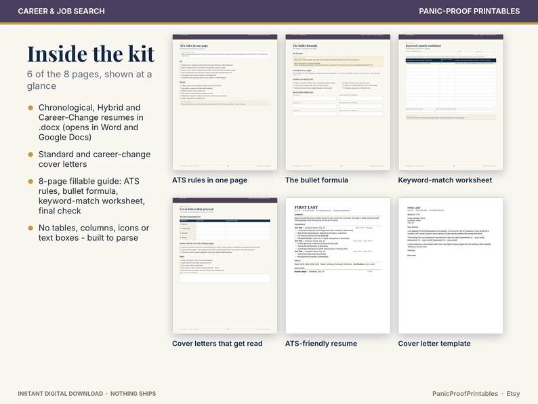Screen dimensions: 538x404
Task: Click 'INSTANT DIGITAL DOWNLOAD' footer text
Action: click(60, 394)
